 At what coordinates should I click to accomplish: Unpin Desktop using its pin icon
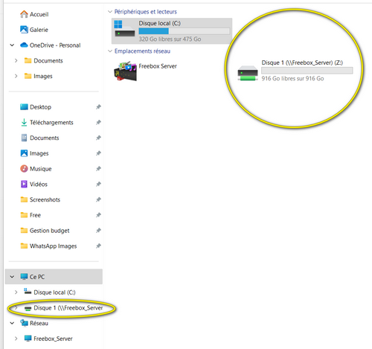98,107
